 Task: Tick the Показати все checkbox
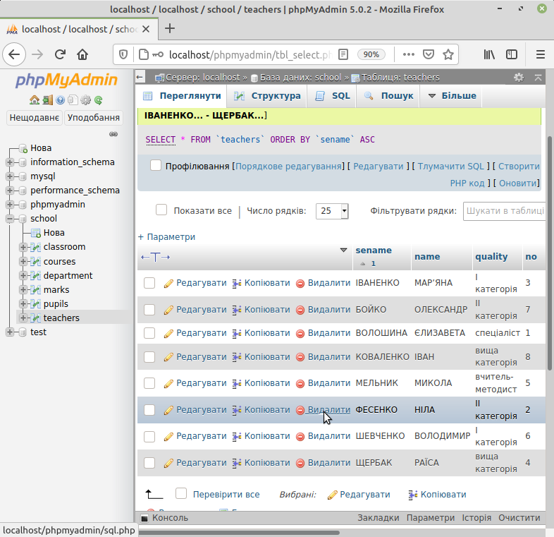[161, 210]
